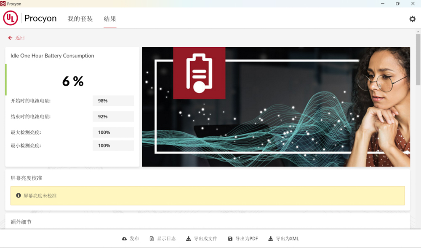Viewport: 421px width, 248px height.
Task: Click the 屏幕亮度未校准 warning text
Action: (40, 196)
